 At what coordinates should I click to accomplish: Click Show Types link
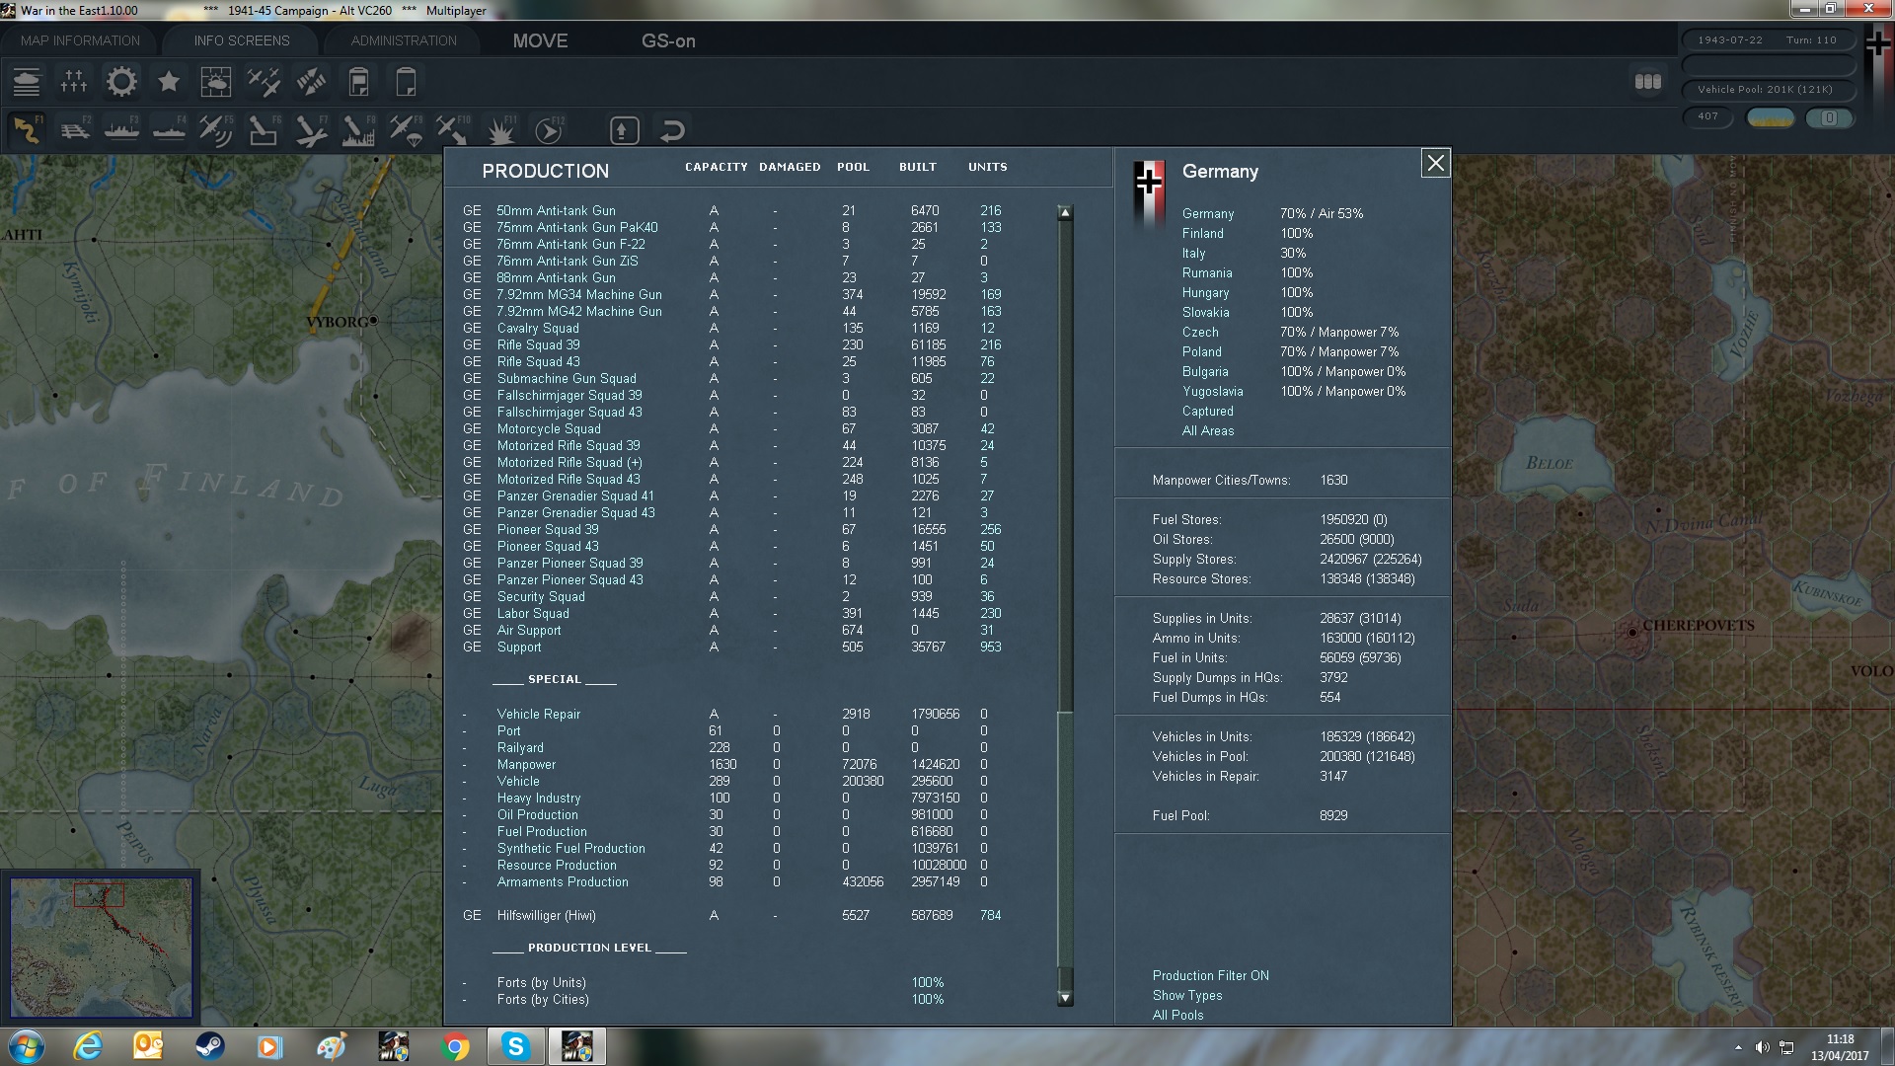[x=1187, y=995]
